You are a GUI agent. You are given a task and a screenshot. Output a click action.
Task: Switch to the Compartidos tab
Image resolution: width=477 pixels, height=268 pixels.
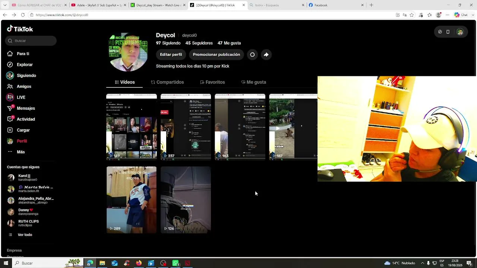coord(167,82)
